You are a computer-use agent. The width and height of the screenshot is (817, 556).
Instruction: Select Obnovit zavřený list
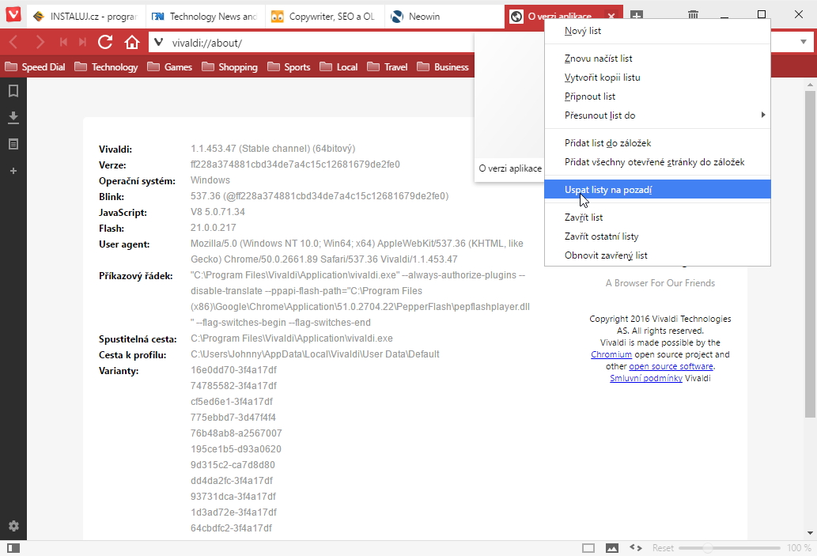tap(657, 255)
